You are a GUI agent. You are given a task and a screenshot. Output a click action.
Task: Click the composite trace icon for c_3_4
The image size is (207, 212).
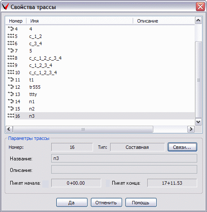[x=11, y=43]
